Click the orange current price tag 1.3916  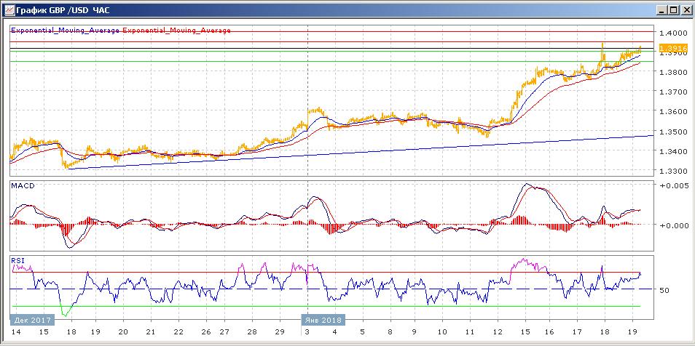coord(673,48)
